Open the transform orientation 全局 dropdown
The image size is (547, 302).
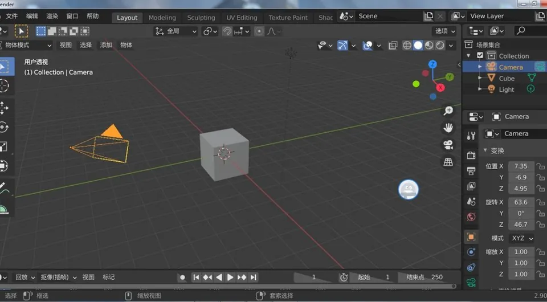[x=176, y=31]
